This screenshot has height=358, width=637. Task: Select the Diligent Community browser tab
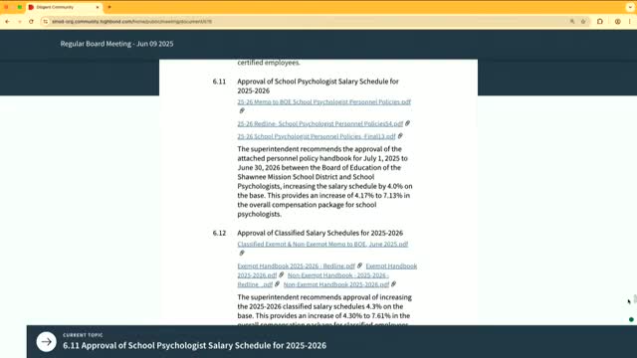[64, 7]
